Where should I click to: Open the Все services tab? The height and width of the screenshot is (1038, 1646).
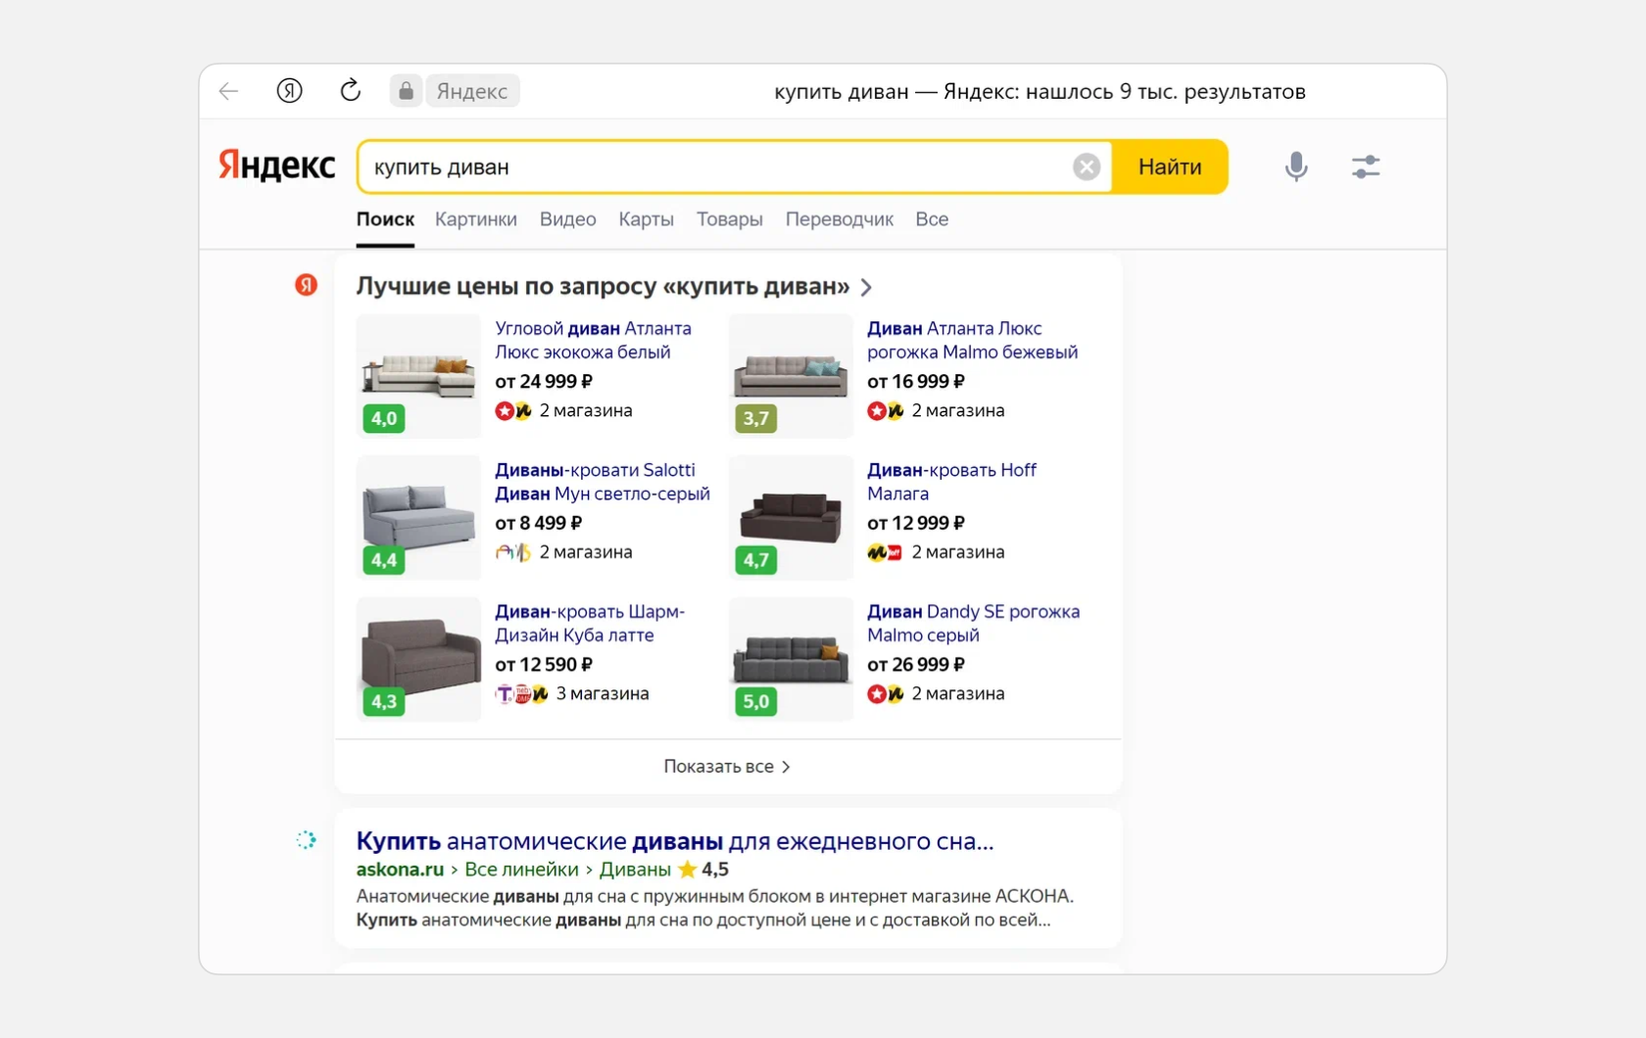pos(932,219)
